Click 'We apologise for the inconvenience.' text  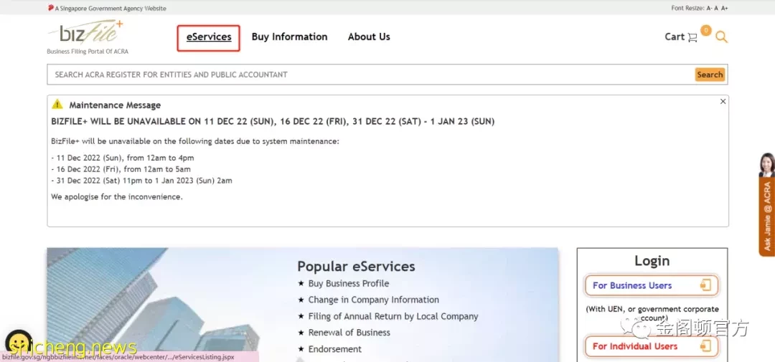pyautogui.click(x=117, y=196)
